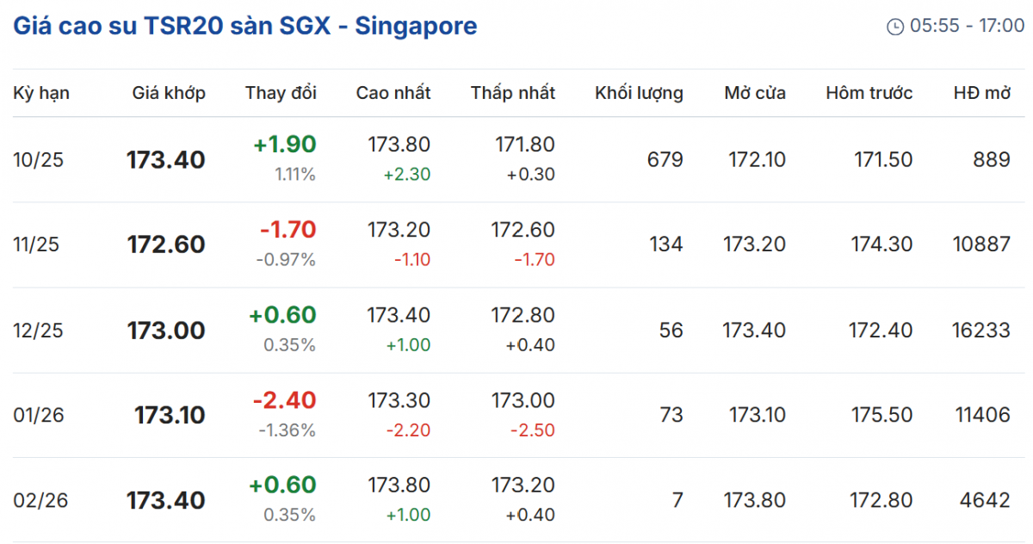This screenshot has height=544, width=1033.
Task: Click the Khối lượng column header
Action: point(639,93)
